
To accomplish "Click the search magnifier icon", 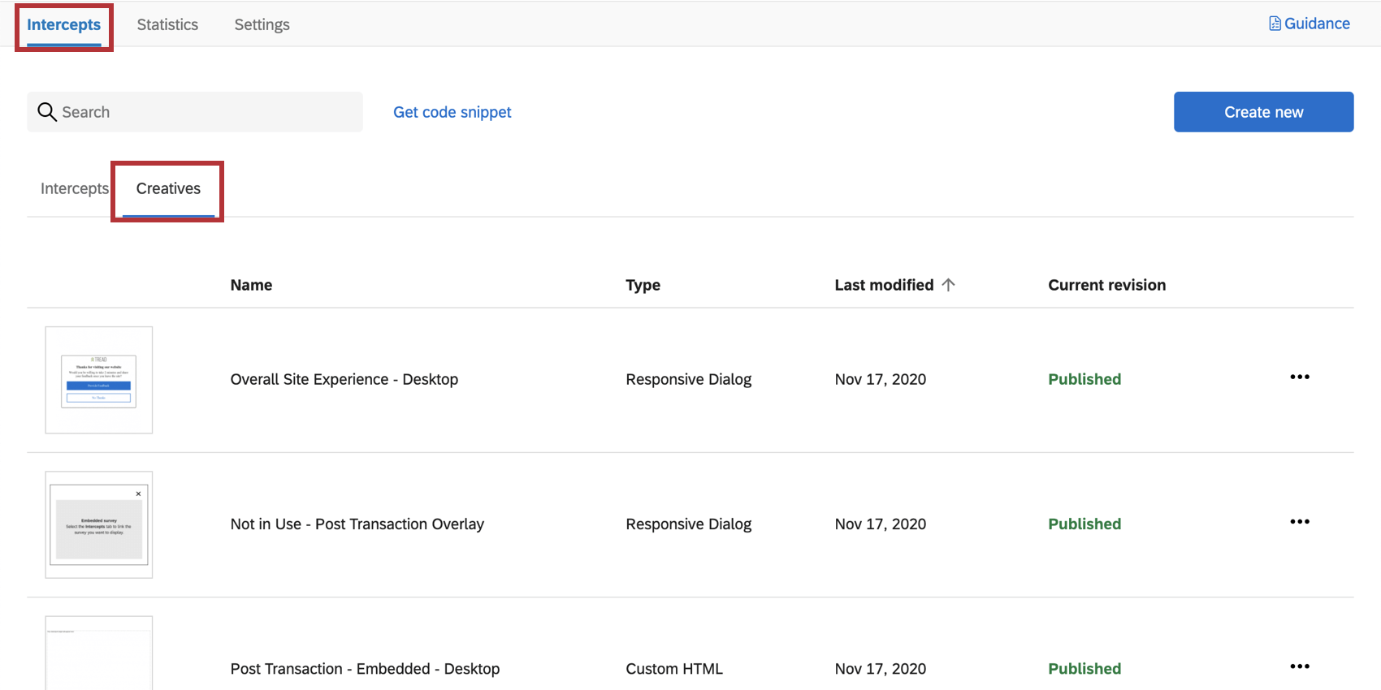I will tap(47, 112).
